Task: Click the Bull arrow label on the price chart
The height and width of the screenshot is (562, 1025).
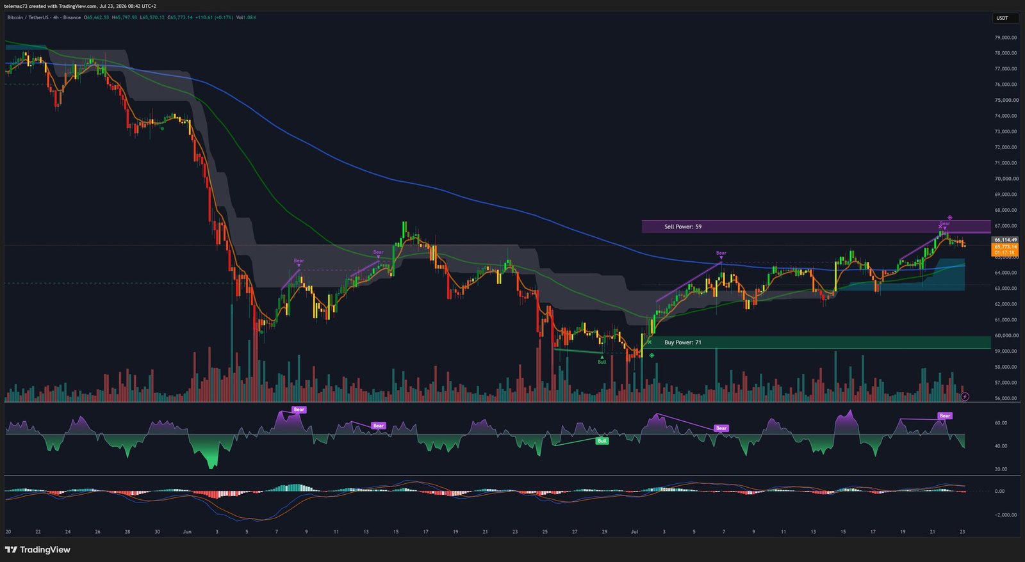Action: [602, 360]
